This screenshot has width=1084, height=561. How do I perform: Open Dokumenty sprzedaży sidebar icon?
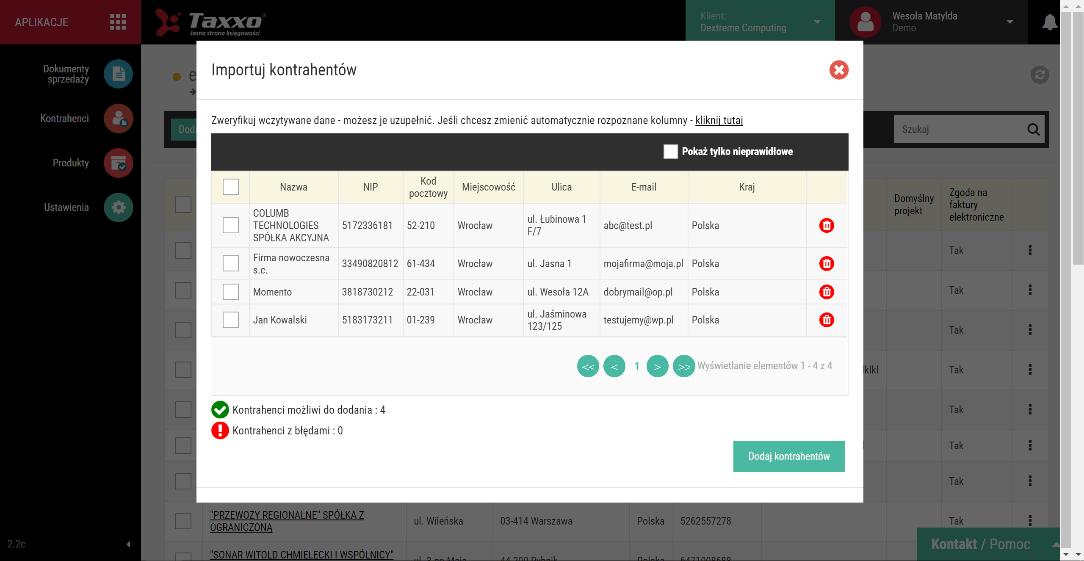(x=118, y=74)
